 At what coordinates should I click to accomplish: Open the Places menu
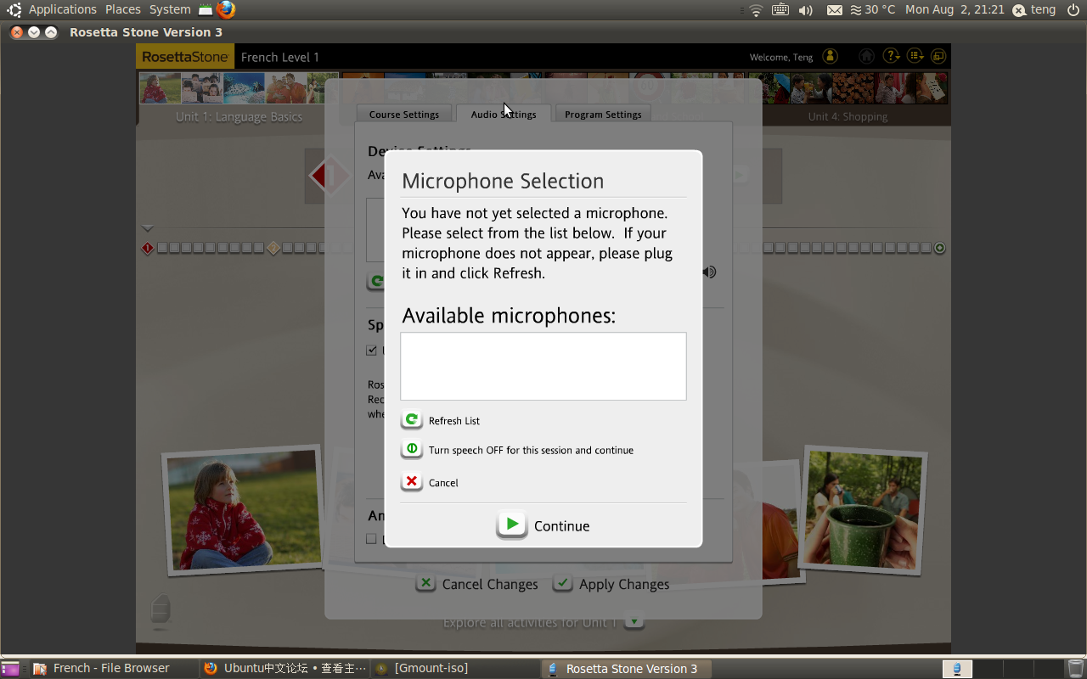[123, 9]
